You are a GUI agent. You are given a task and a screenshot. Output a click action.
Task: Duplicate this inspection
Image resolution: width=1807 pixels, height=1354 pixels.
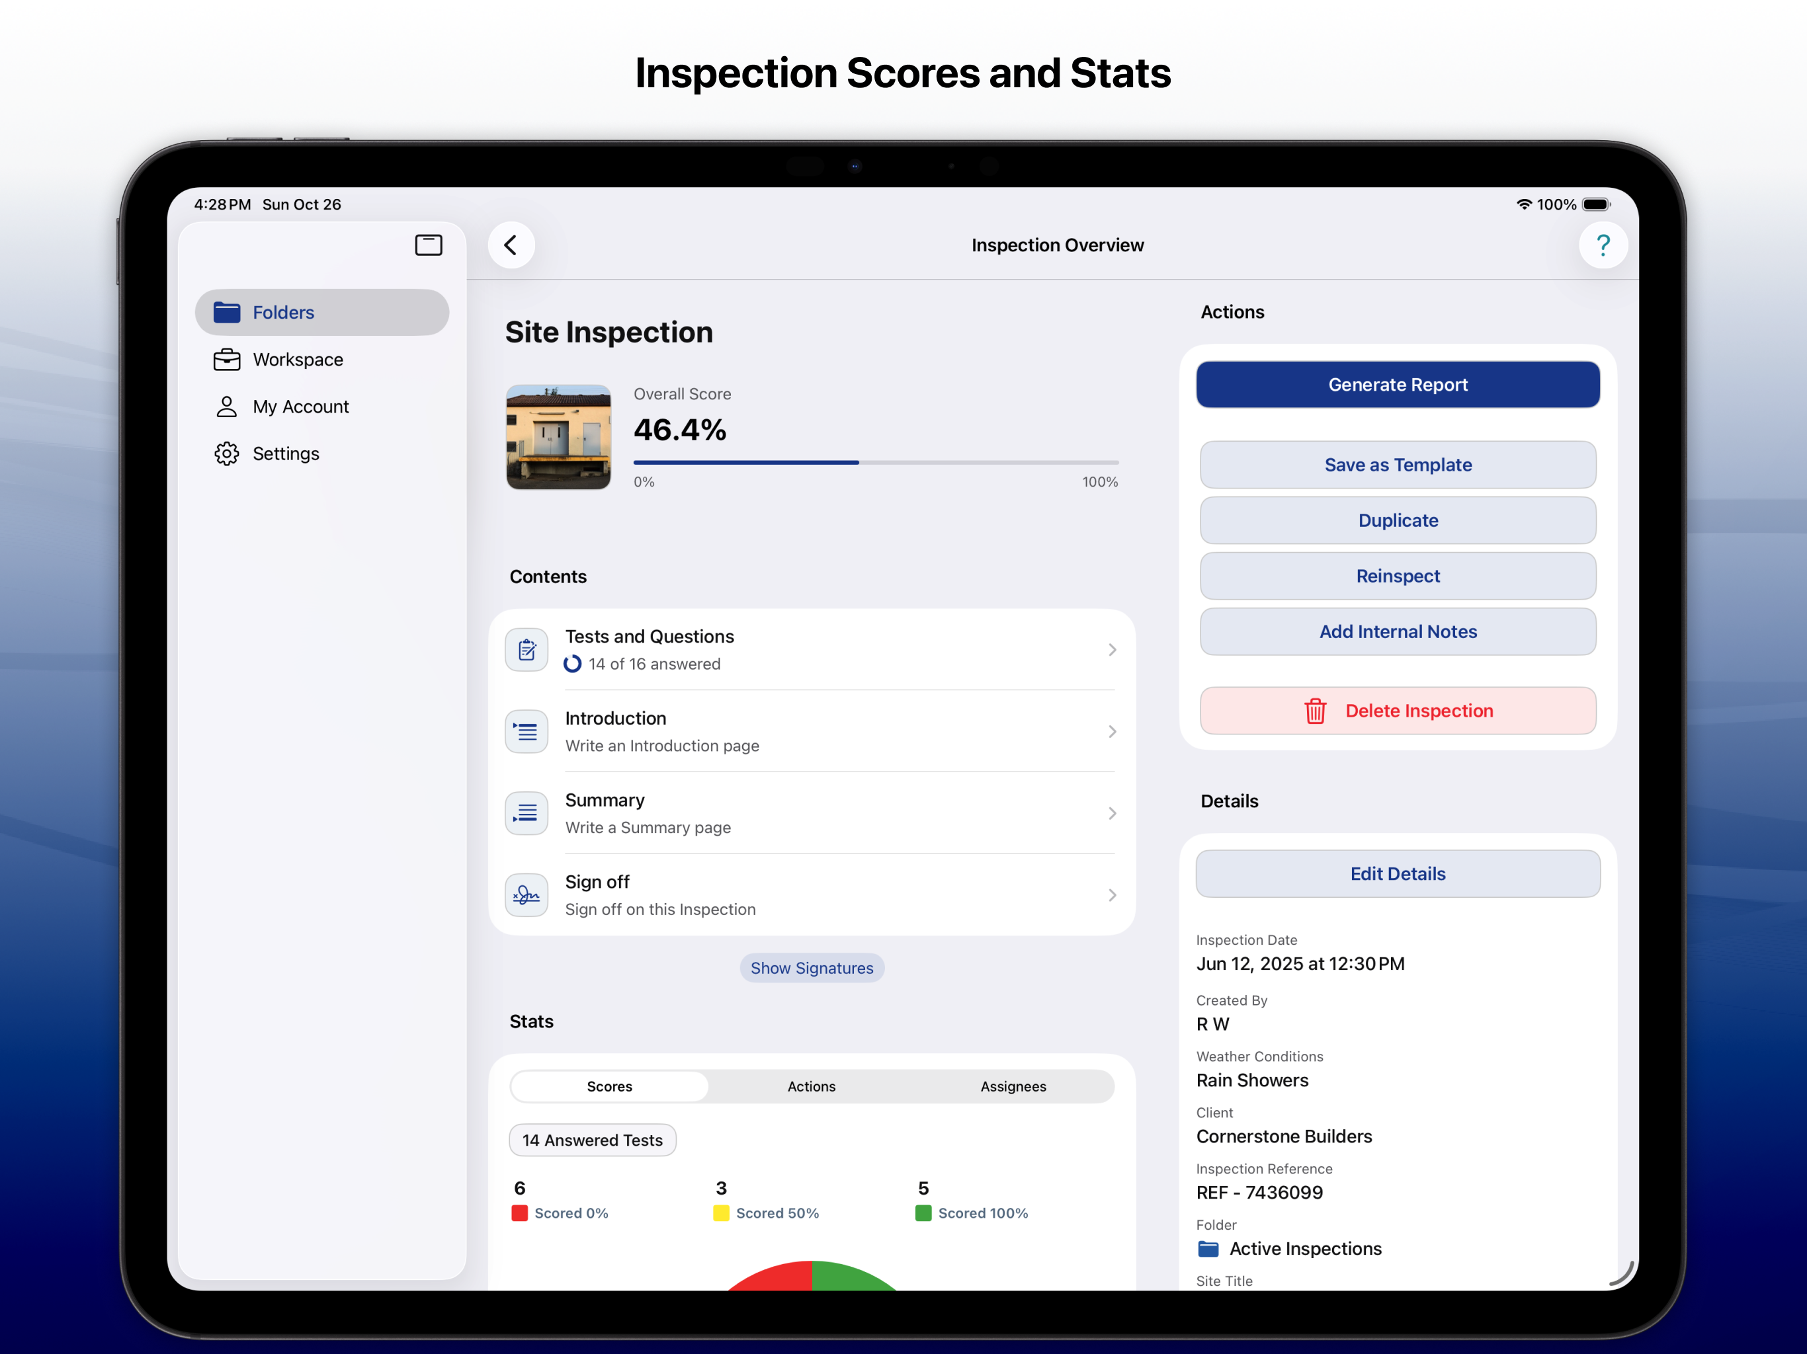pos(1398,520)
